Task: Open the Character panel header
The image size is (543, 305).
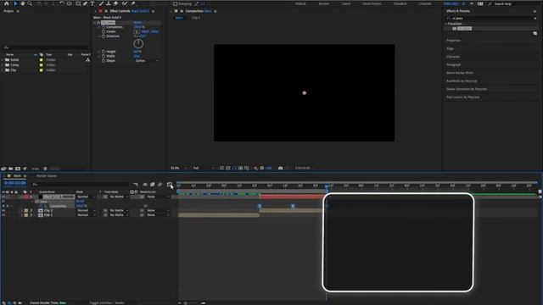Action: click(x=453, y=57)
